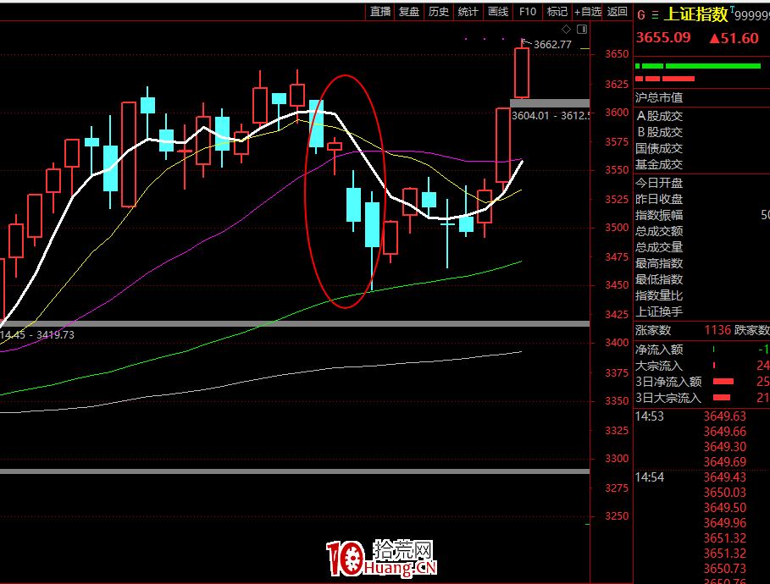Click the 3400 price axis label
This screenshot has width=770, height=584.
(x=617, y=343)
